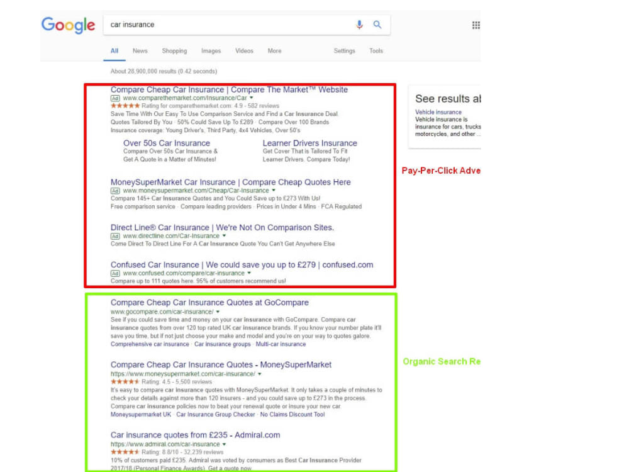
Task: Open No Claims Discount Tool sitelink
Action: coord(292,415)
